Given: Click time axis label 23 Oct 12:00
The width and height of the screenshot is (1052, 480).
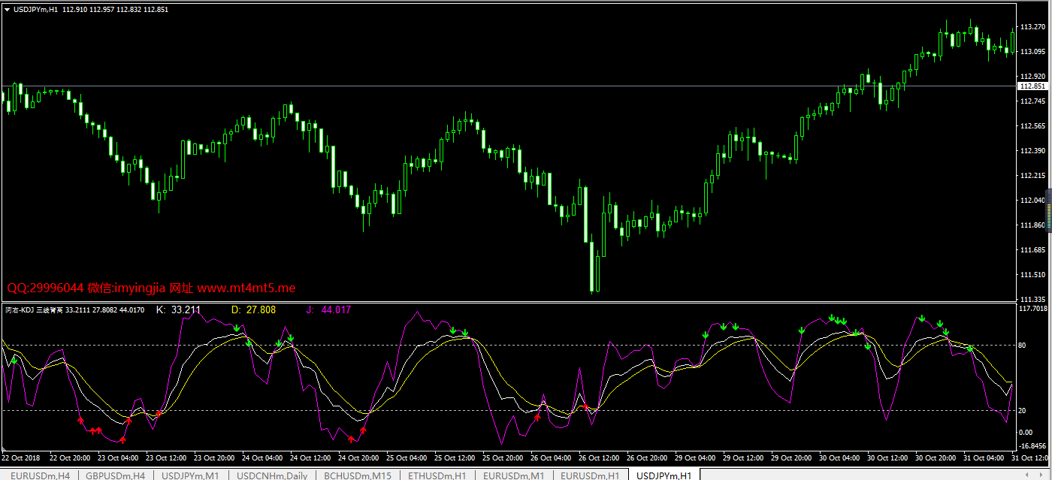Looking at the screenshot, I should (166, 457).
